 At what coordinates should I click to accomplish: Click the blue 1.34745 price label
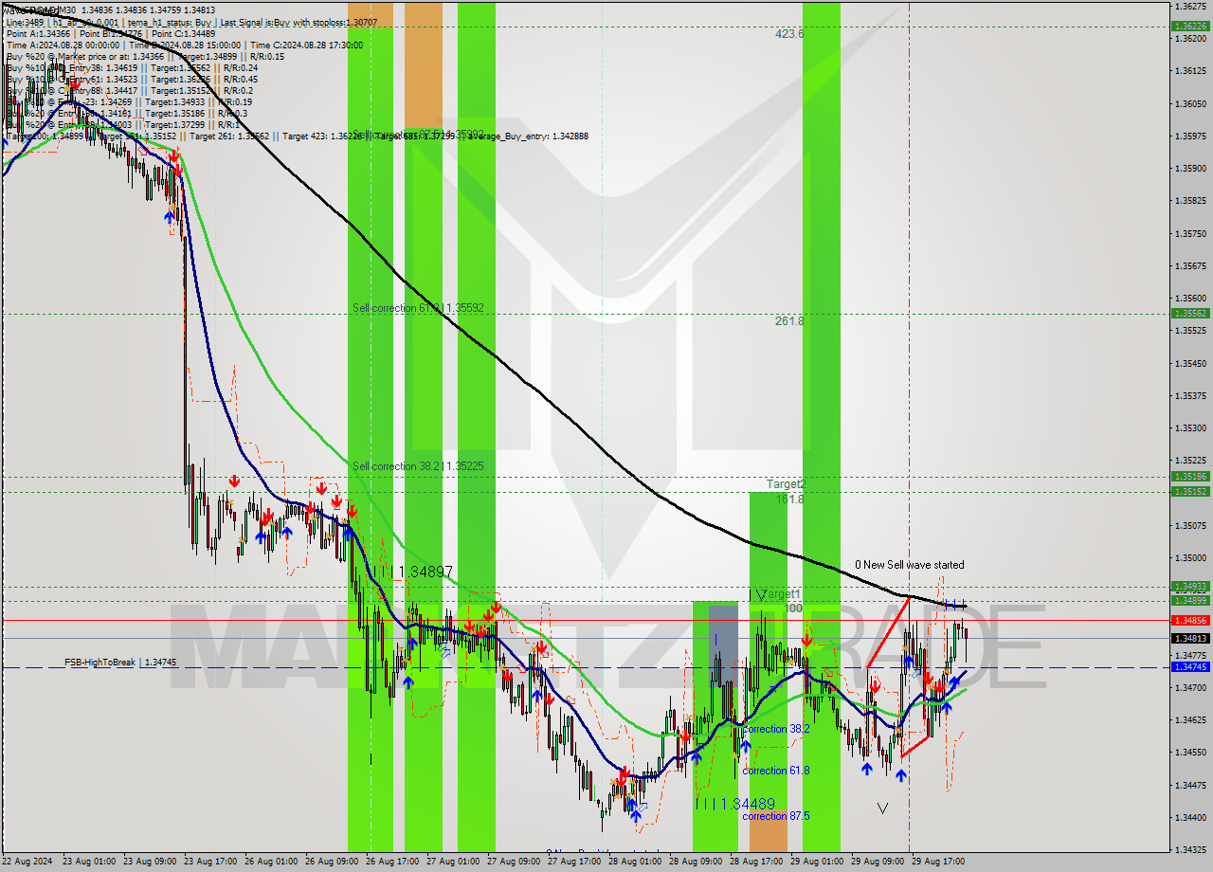1189,667
